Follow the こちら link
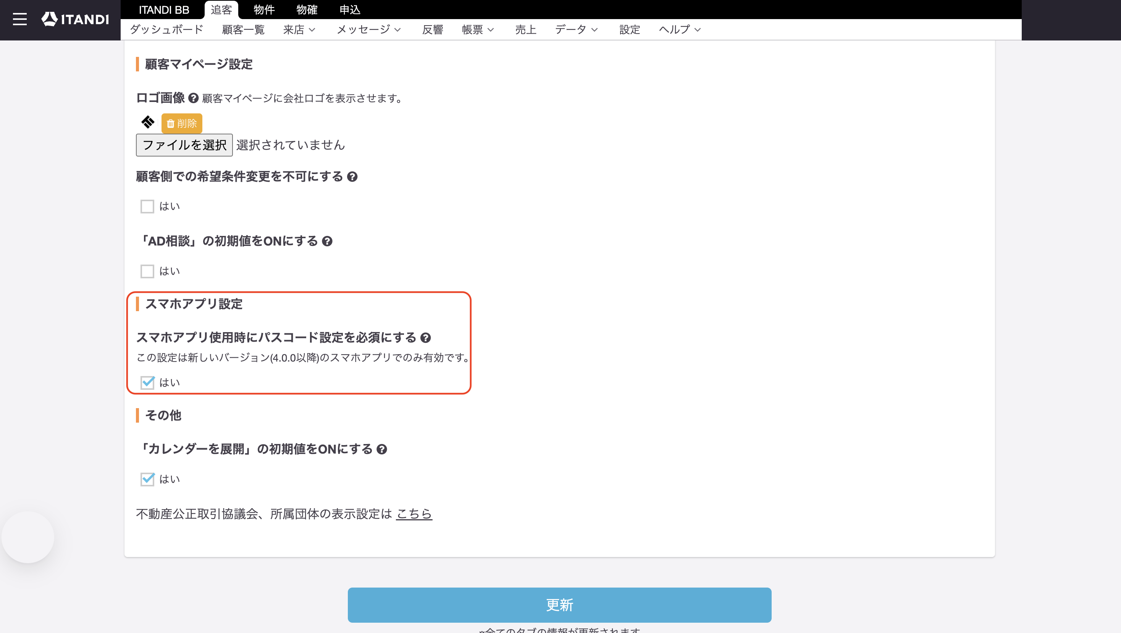The height and width of the screenshot is (633, 1121). pyautogui.click(x=414, y=514)
